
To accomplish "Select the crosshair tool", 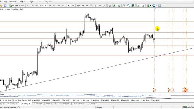I will point(73,5).
